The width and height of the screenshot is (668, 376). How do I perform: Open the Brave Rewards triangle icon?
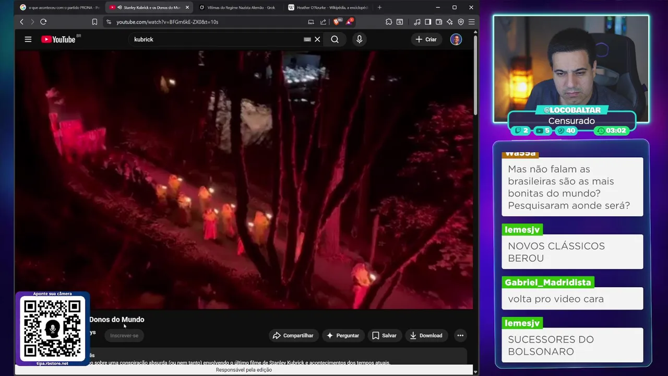tap(349, 22)
